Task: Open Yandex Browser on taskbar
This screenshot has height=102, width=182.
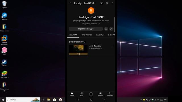Action: tap(61, 99)
